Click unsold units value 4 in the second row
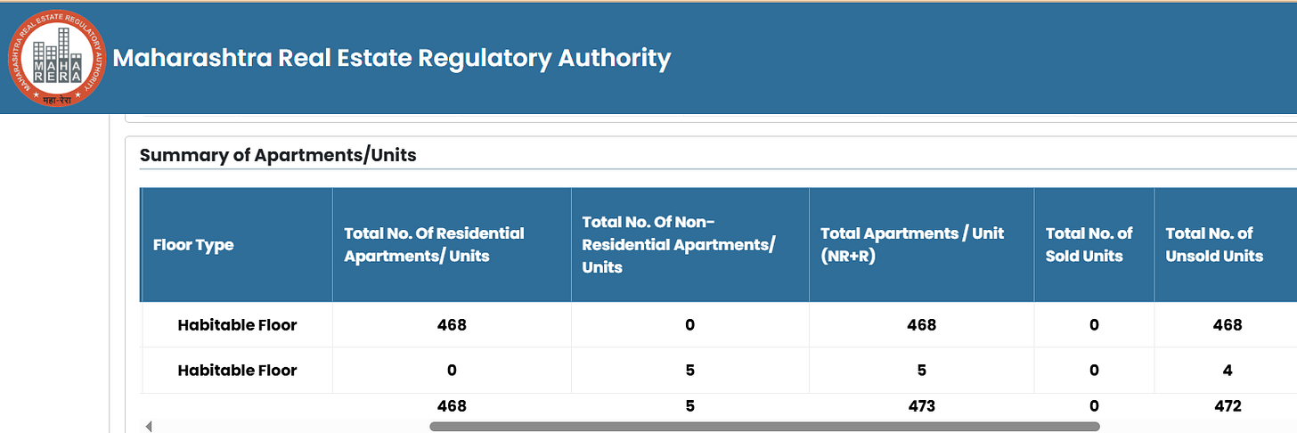1297x433 pixels. point(1228,371)
